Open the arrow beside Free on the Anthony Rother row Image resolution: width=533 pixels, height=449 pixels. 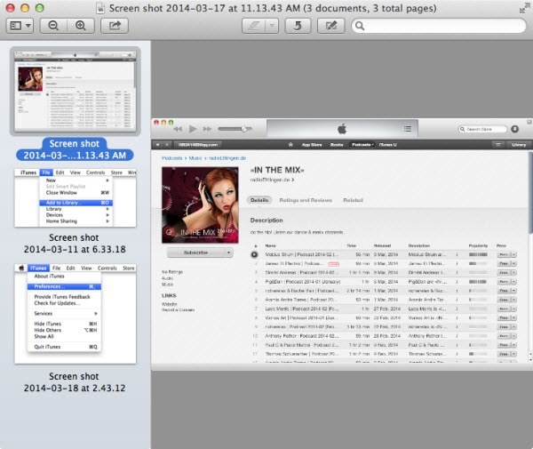click(513, 336)
